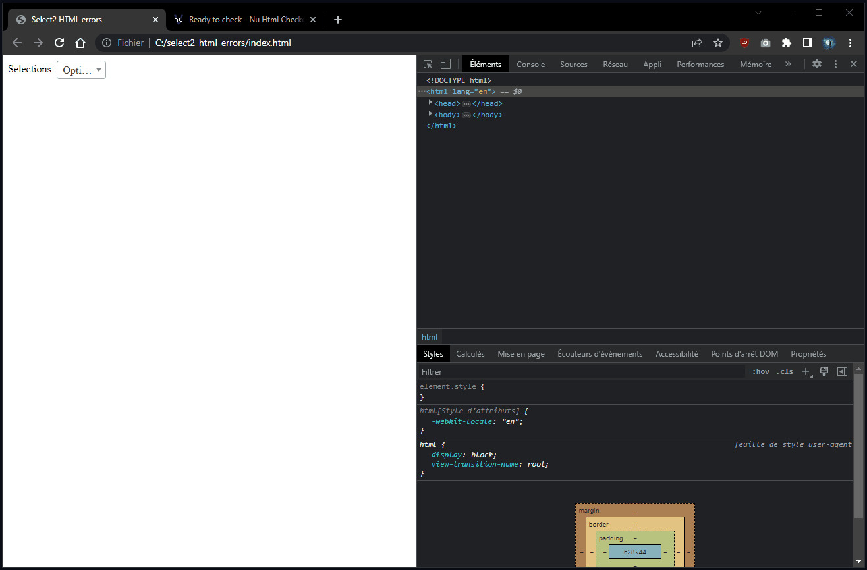
Task: Expand the body element in the DOM tree
Action: pos(430,114)
